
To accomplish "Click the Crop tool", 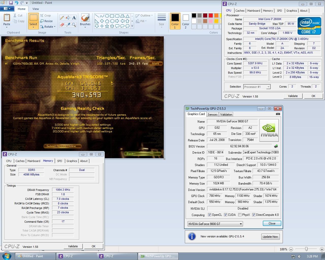I will 45,15.
